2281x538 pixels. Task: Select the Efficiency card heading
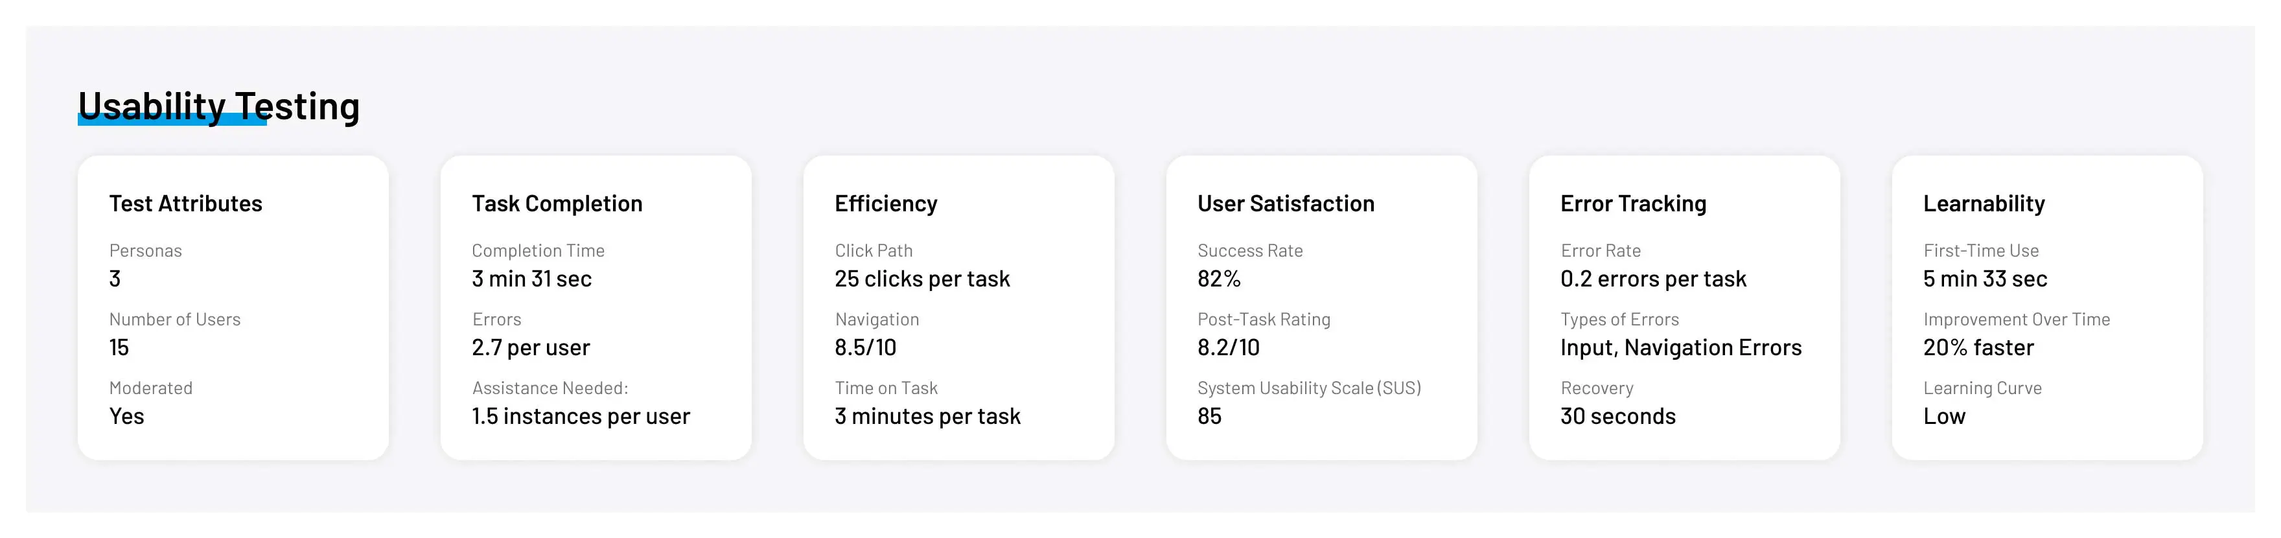[x=885, y=204]
